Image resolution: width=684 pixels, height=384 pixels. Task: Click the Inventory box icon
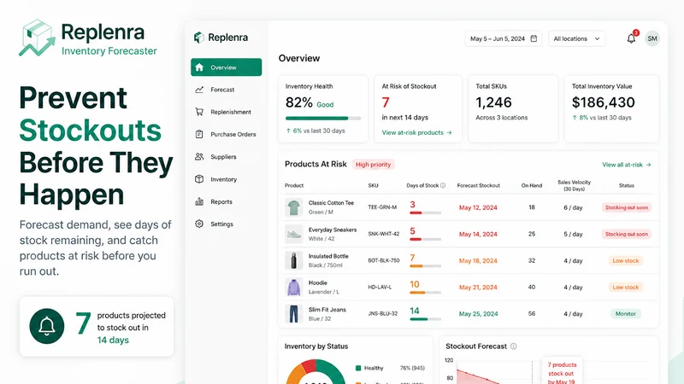tap(199, 179)
